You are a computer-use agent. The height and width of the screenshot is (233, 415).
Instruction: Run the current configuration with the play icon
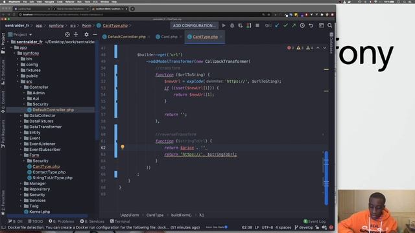224,26
